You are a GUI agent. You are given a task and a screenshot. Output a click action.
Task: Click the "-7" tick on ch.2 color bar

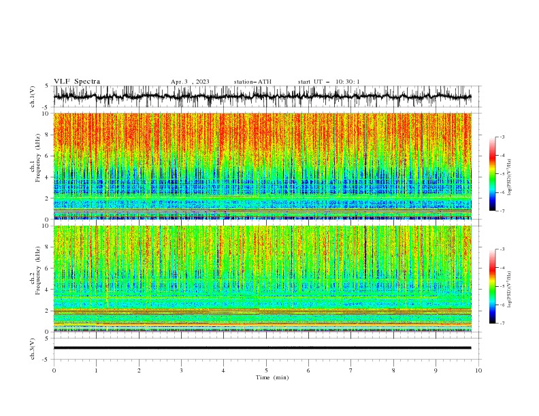coord(502,324)
